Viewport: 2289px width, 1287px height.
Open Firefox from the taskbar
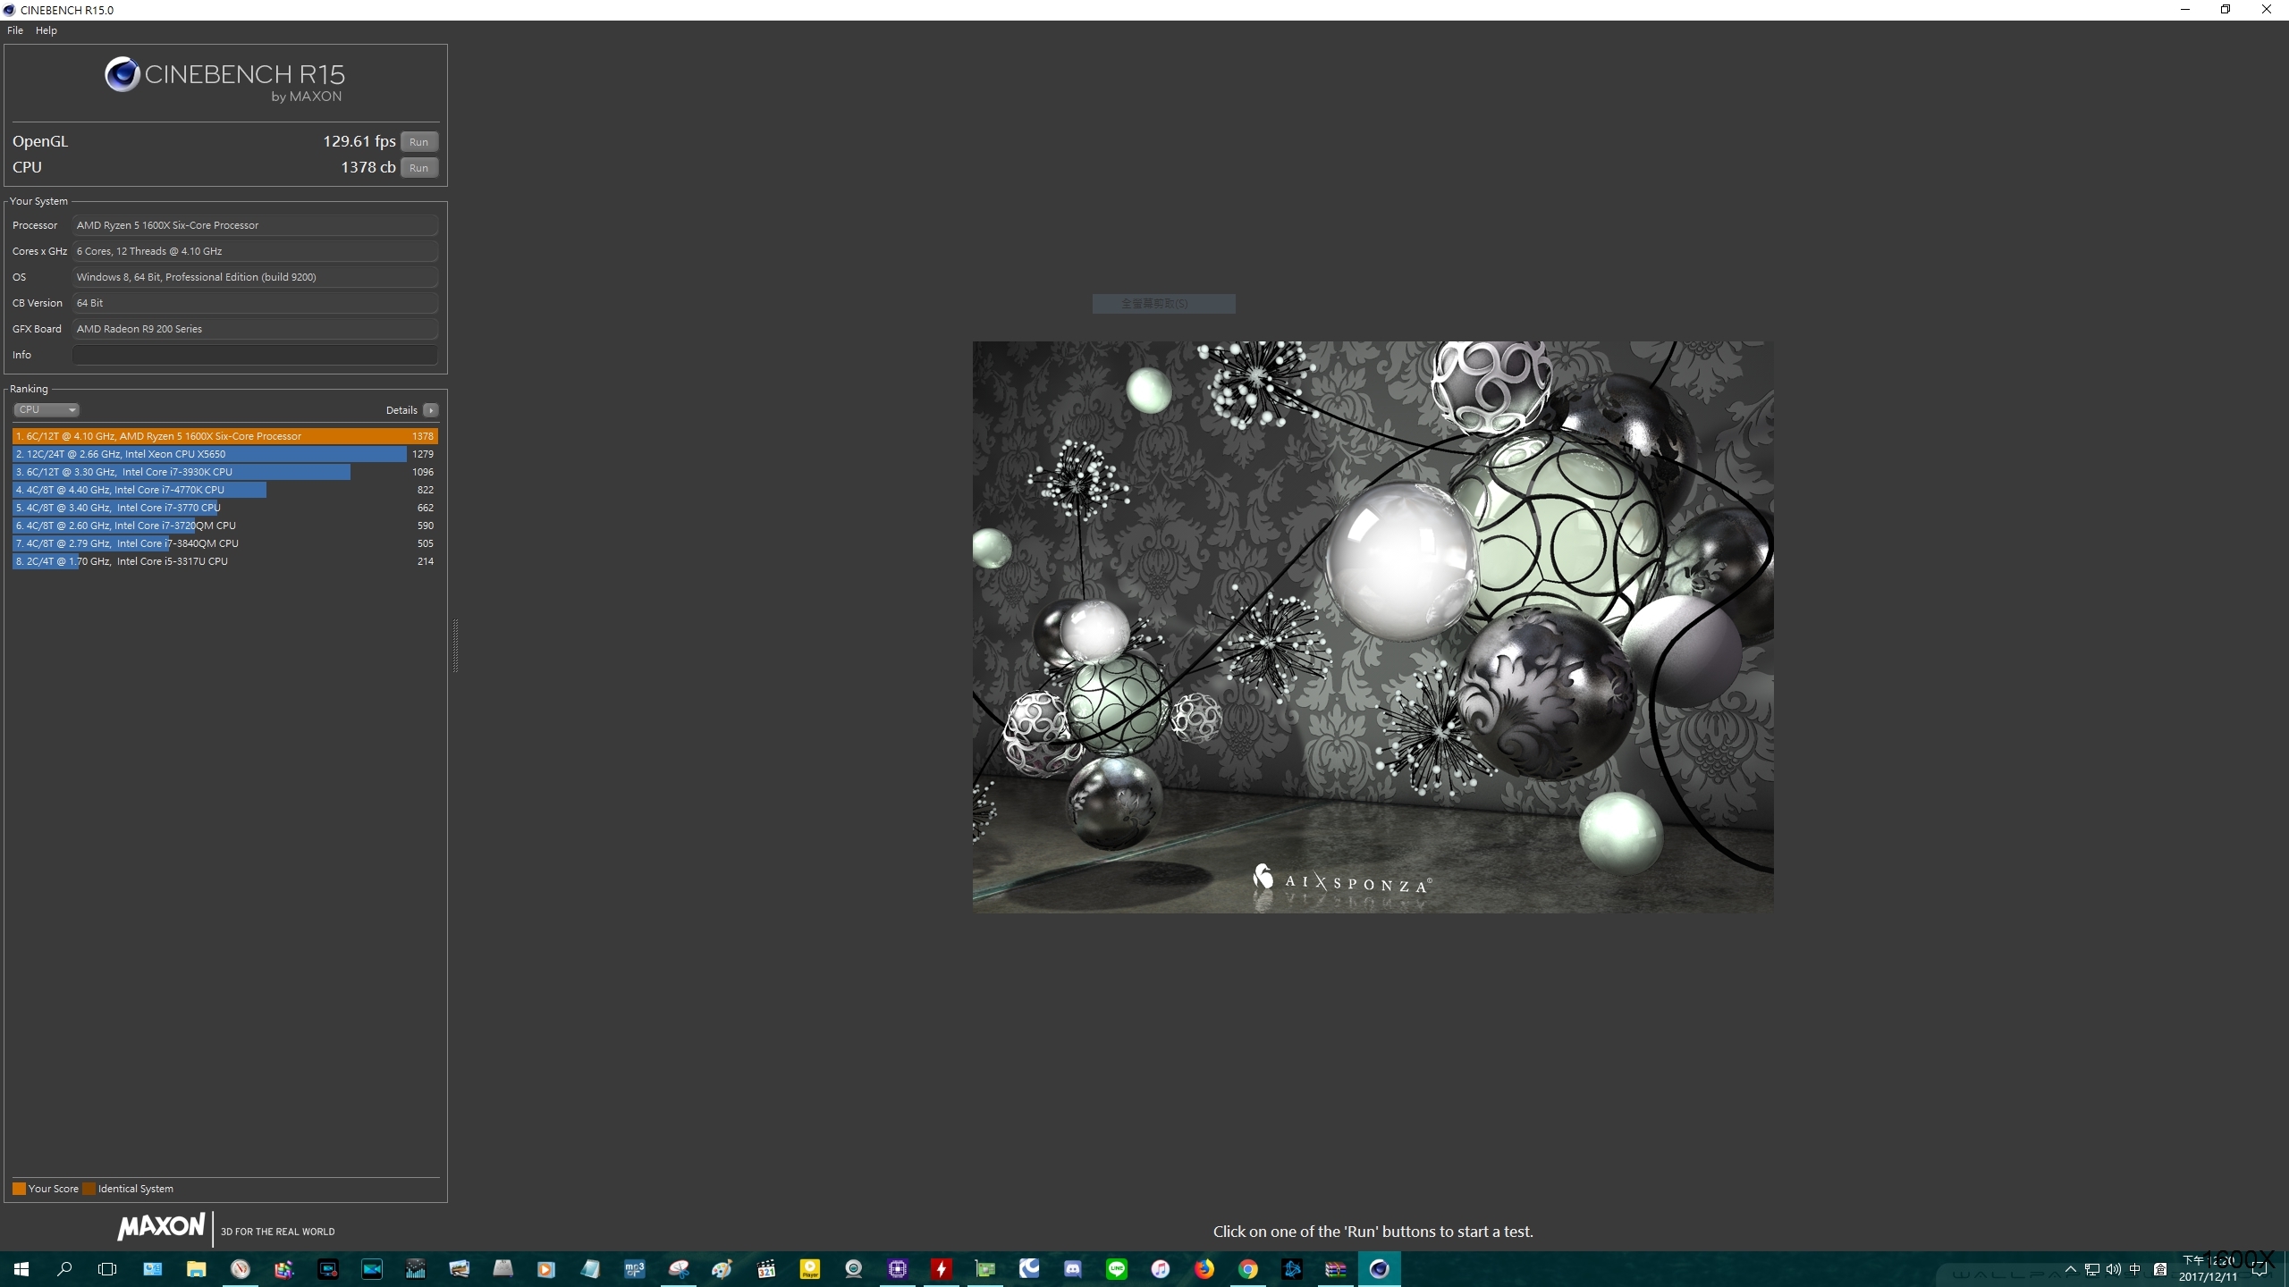pyautogui.click(x=1204, y=1269)
